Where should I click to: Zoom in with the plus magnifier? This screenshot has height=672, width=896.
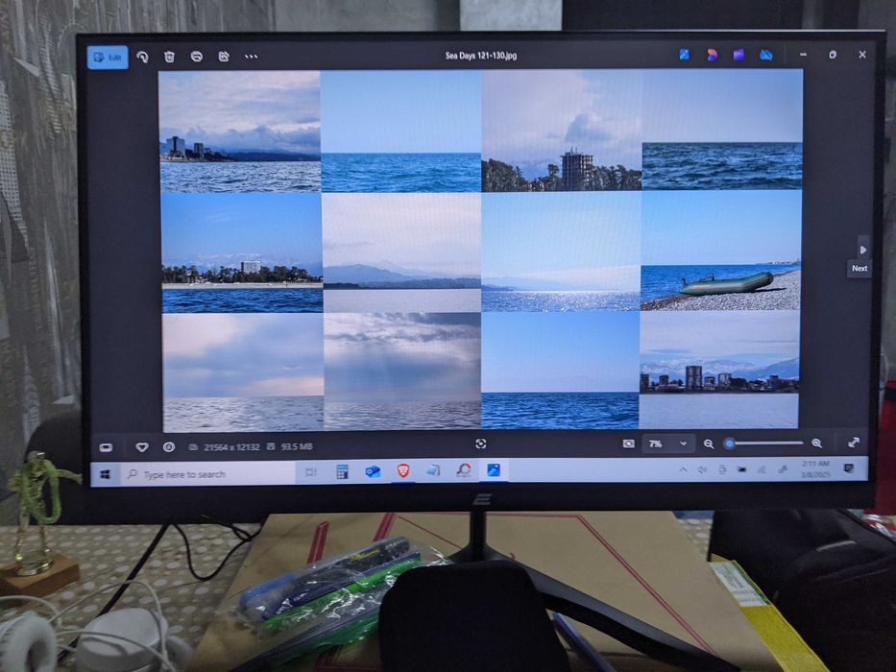[x=817, y=443]
